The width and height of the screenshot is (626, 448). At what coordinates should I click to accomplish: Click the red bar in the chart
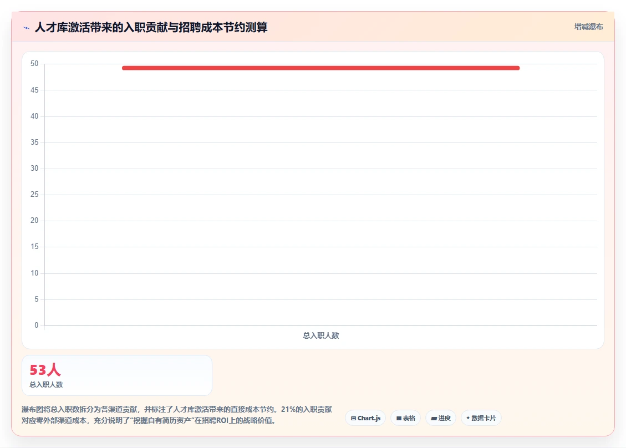click(320, 68)
